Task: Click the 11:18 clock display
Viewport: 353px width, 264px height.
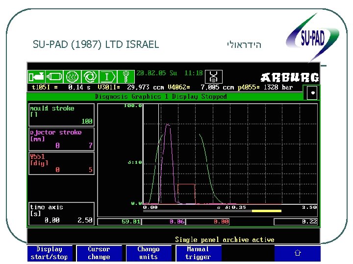Action: (194, 73)
